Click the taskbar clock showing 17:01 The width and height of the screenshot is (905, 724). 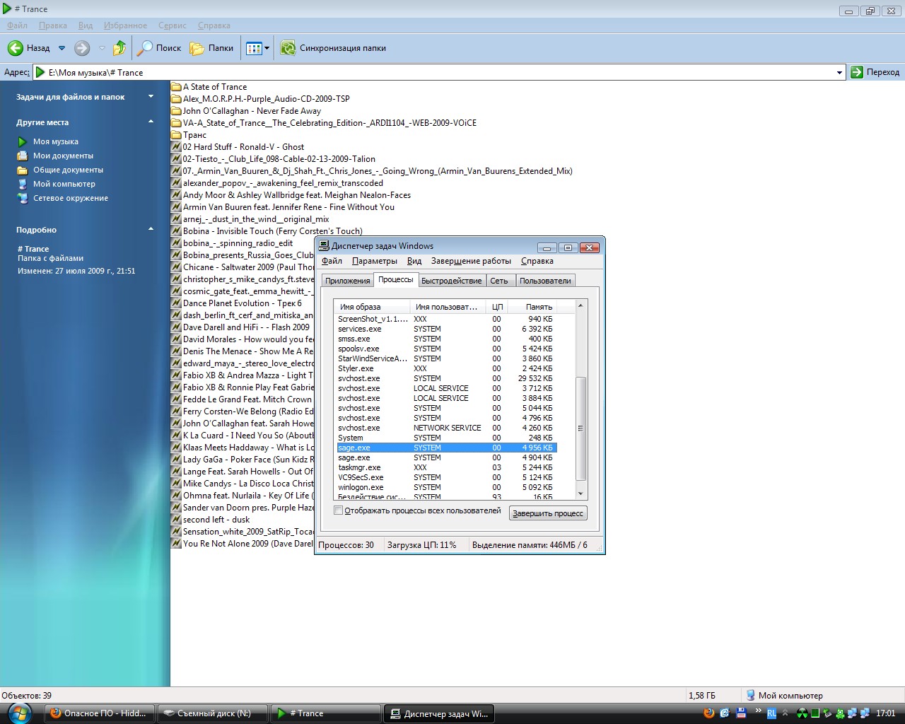pos(886,713)
